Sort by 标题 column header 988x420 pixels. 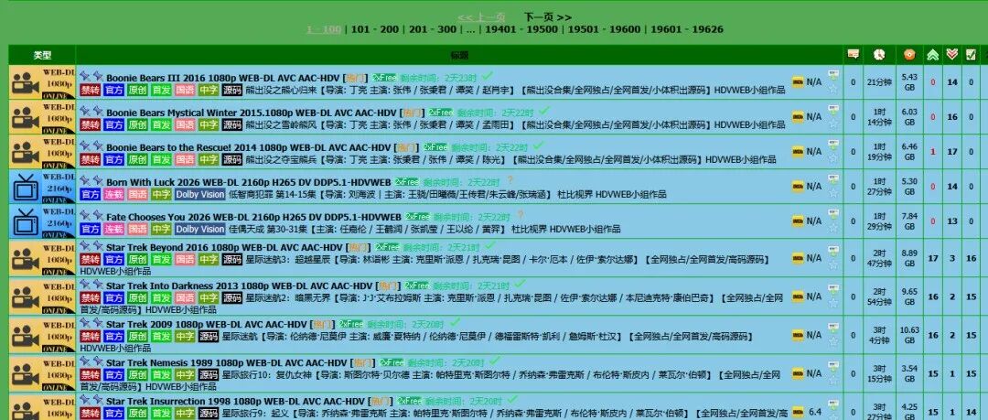(x=459, y=56)
